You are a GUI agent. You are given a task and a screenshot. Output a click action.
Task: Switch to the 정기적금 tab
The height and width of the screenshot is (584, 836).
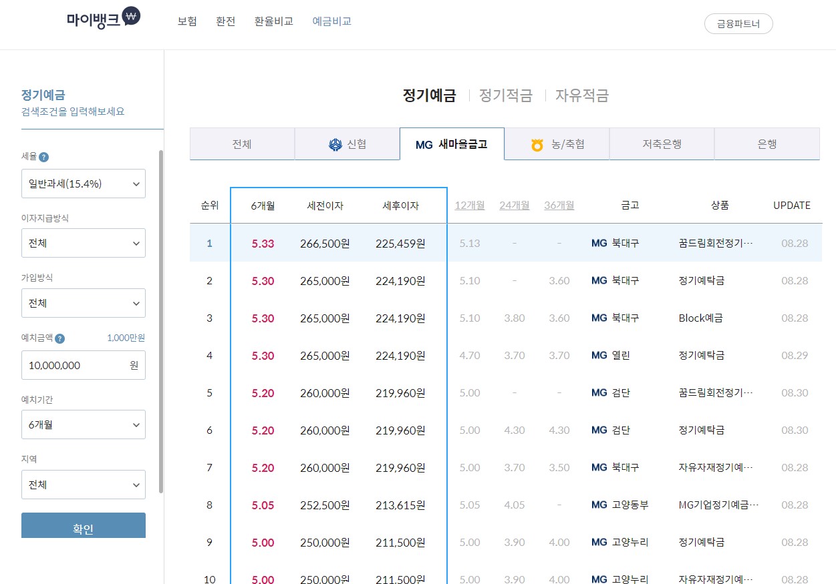(x=505, y=95)
